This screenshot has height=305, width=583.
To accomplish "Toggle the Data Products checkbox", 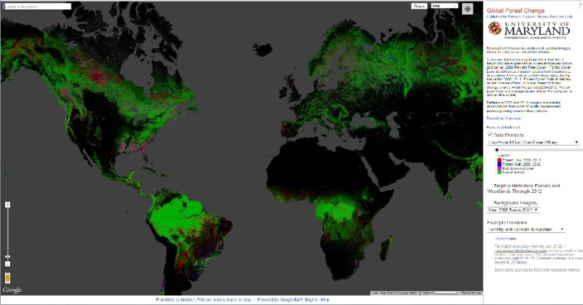I will (x=490, y=135).
